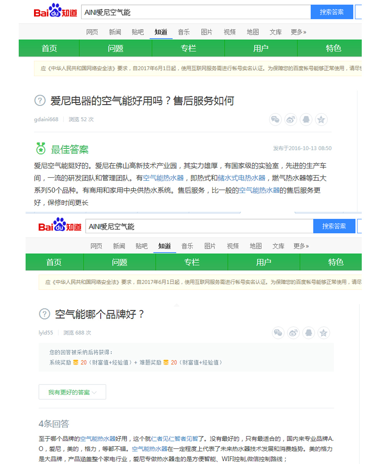This screenshot has height=464, width=382.
Task: Click network security law notice in upper page
Action: click(x=198, y=69)
